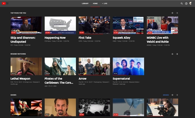Image resolution: width=195 pixels, height=118 pixels.
Task: Open the Squawk Alley title
Action: (x=121, y=38)
